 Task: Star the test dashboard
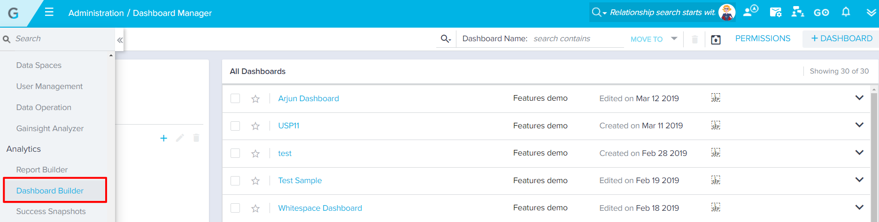click(x=255, y=154)
